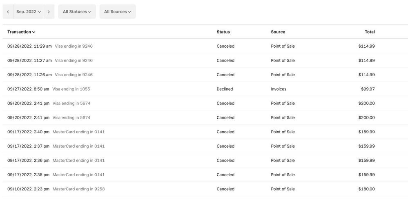Open the 09/28/2022 11:27 am transaction
The image size is (408, 210).
point(29,60)
